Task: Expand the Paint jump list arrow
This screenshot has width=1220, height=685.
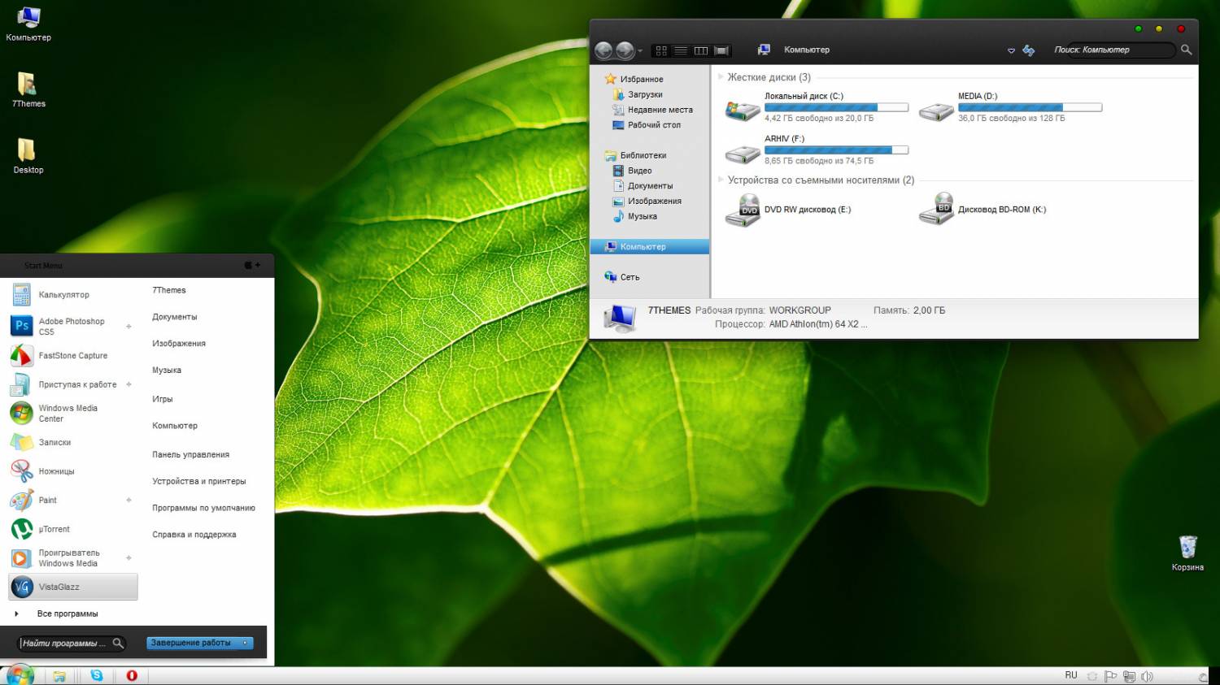Action: [x=129, y=501]
